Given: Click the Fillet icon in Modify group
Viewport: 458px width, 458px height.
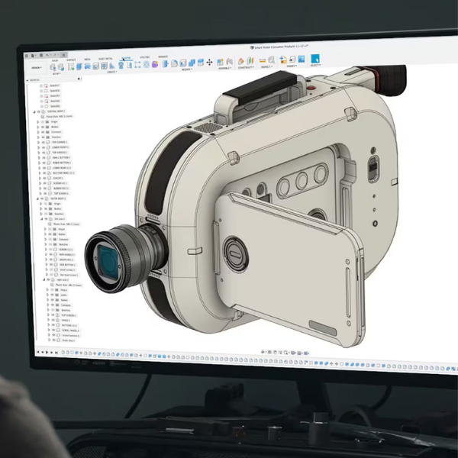Looking at the screenshot, I should pyautogui.click(x=174, y=63).
